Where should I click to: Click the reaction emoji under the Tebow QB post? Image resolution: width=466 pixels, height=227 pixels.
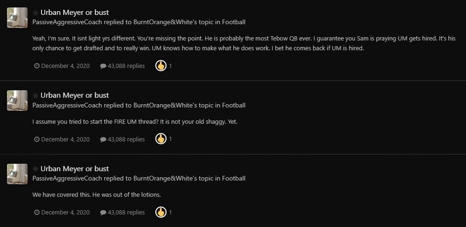click(x=161, y=66)
